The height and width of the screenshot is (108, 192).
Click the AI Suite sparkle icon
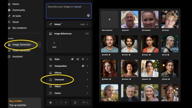(9, 16)
